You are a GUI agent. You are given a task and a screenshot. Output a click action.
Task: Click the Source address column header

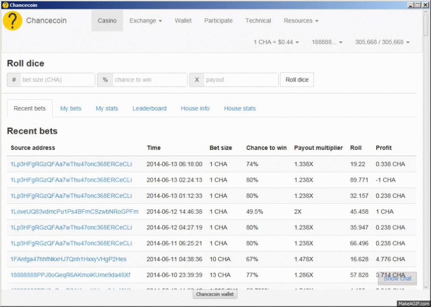(32, 148)
